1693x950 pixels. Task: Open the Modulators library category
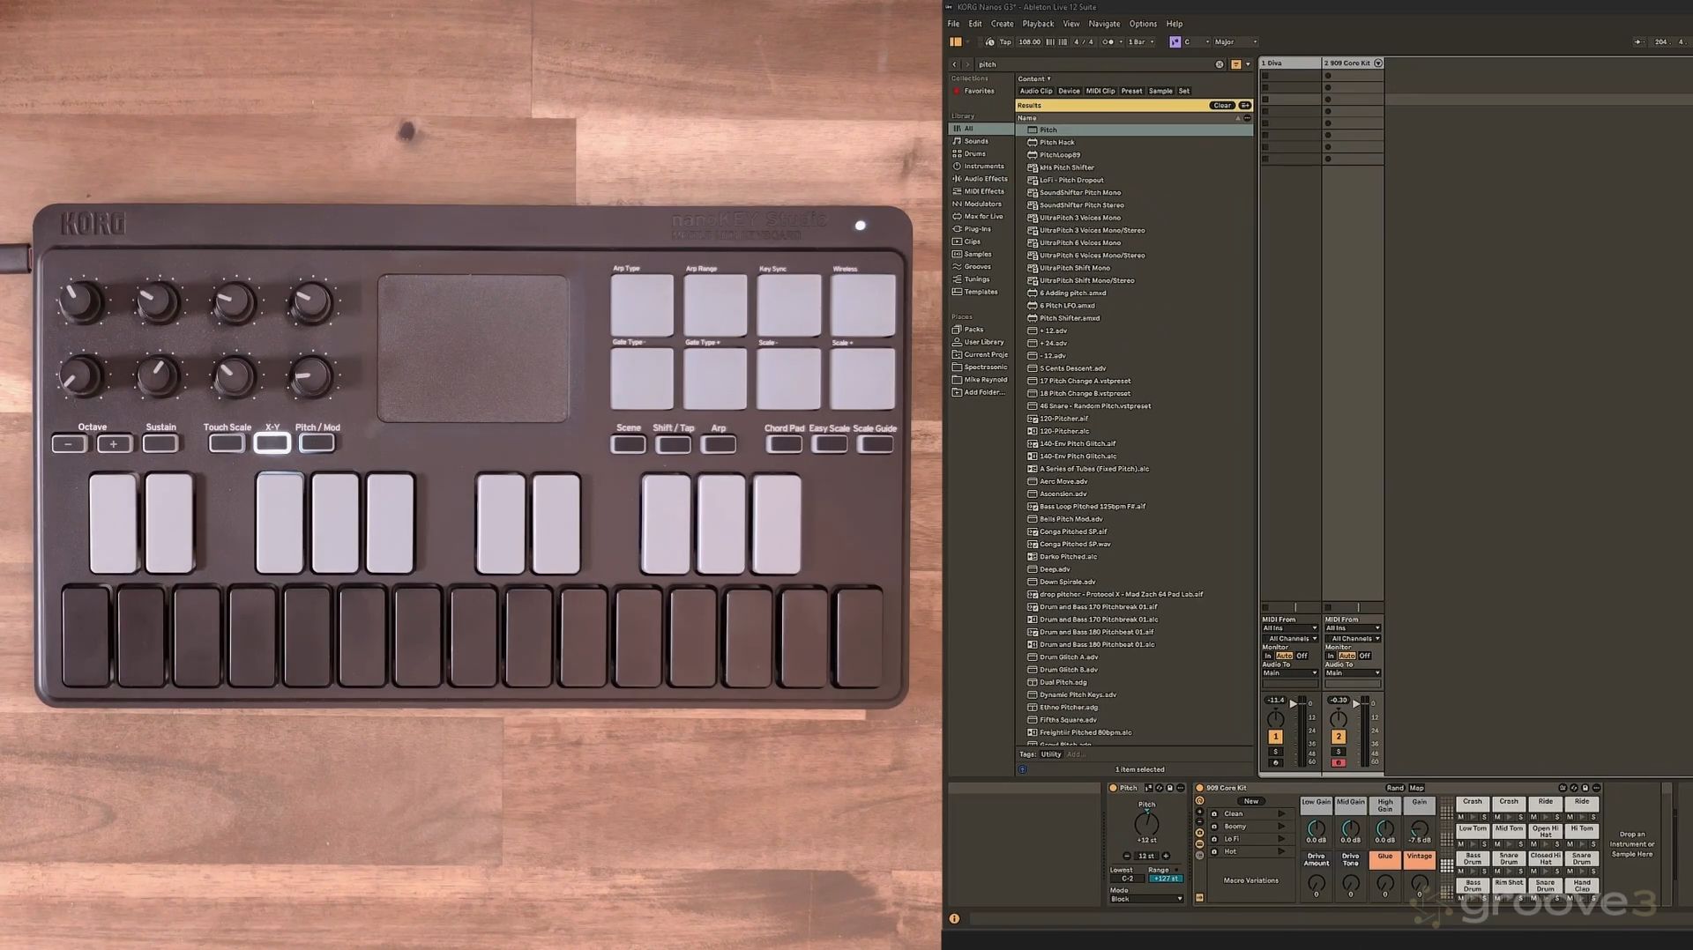coord(982,204)
